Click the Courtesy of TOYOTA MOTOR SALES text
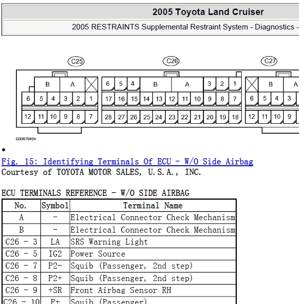 point(101,172)
